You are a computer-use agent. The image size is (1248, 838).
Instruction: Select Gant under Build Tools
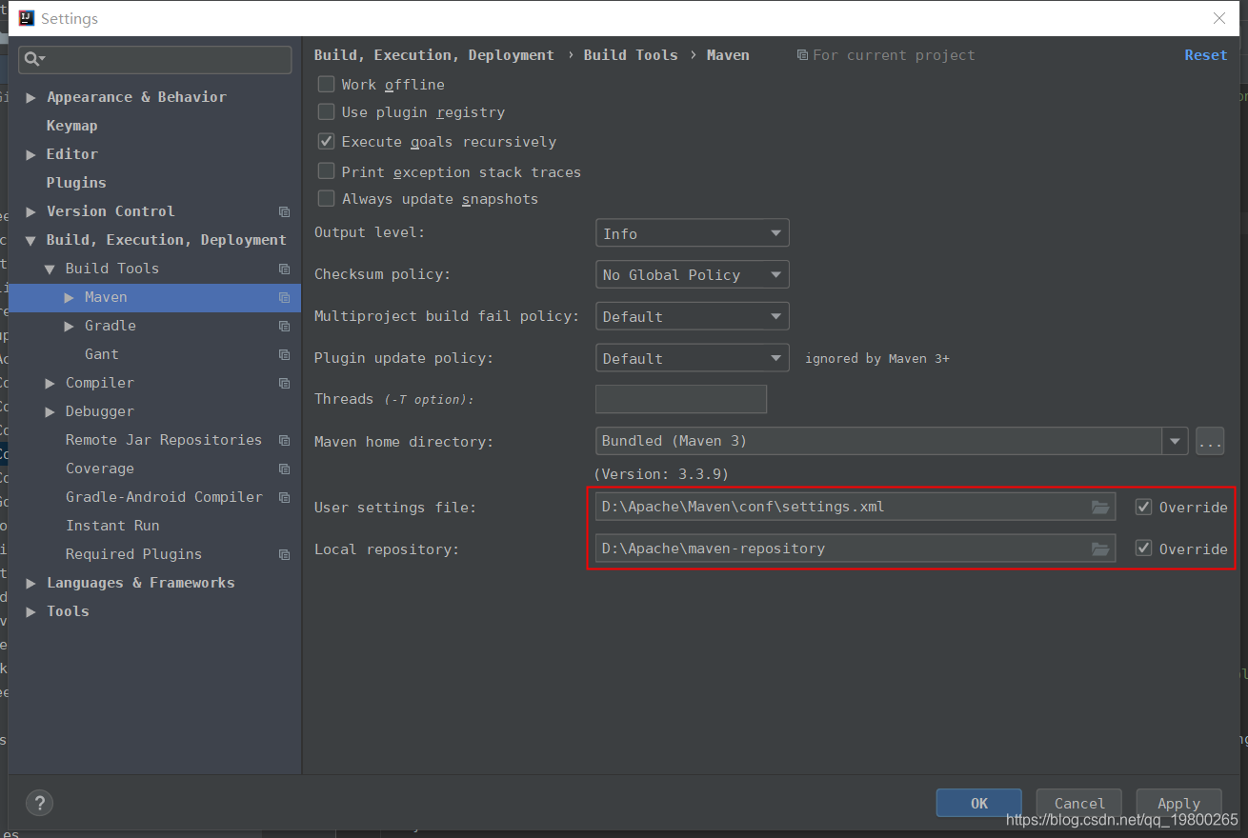click(x=102, y=354)
